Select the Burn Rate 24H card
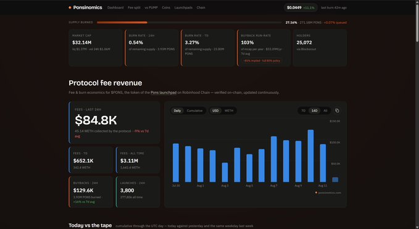419x229 pixels. [152, 48]
